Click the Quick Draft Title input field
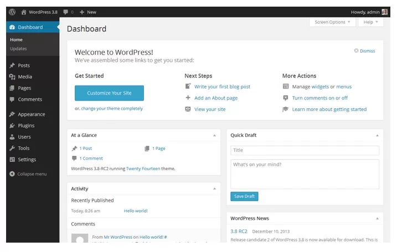 coord(305,150)
